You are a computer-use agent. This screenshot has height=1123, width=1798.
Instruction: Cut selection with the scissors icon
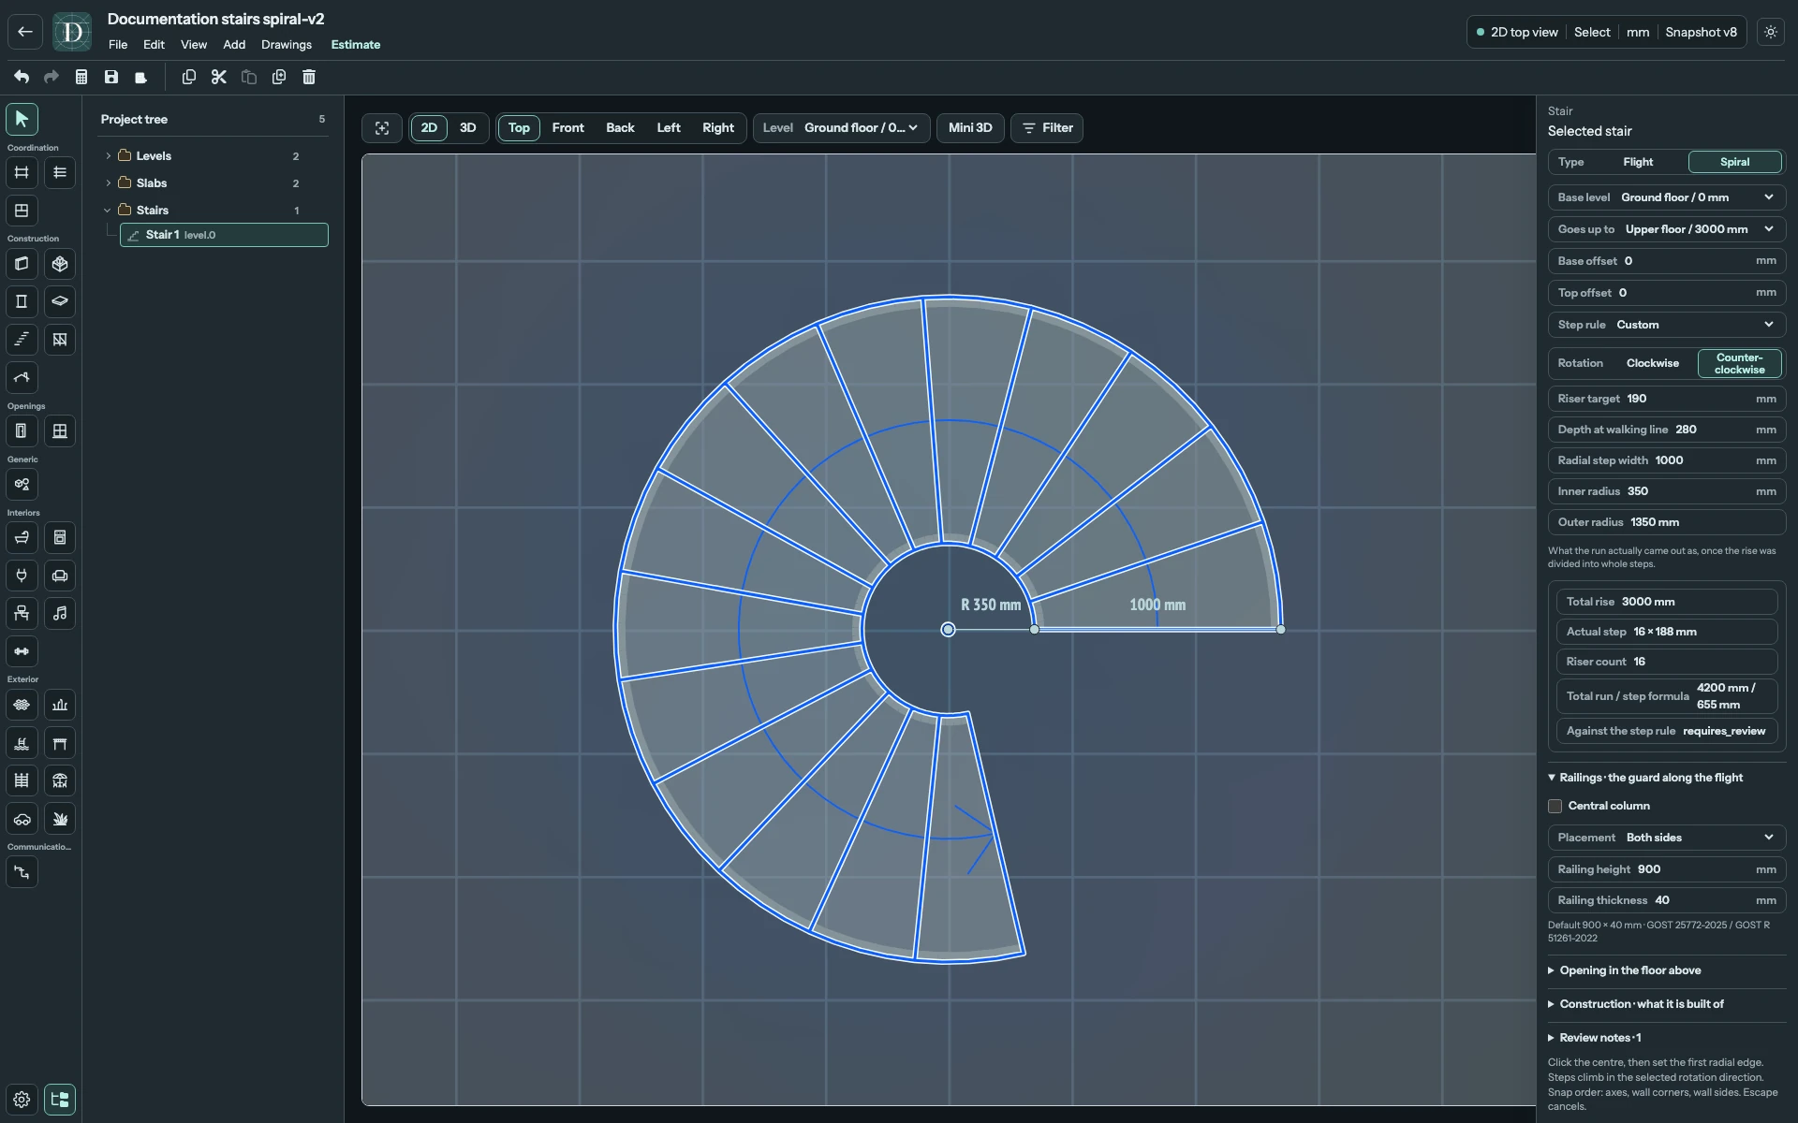(x=219, y=77)
